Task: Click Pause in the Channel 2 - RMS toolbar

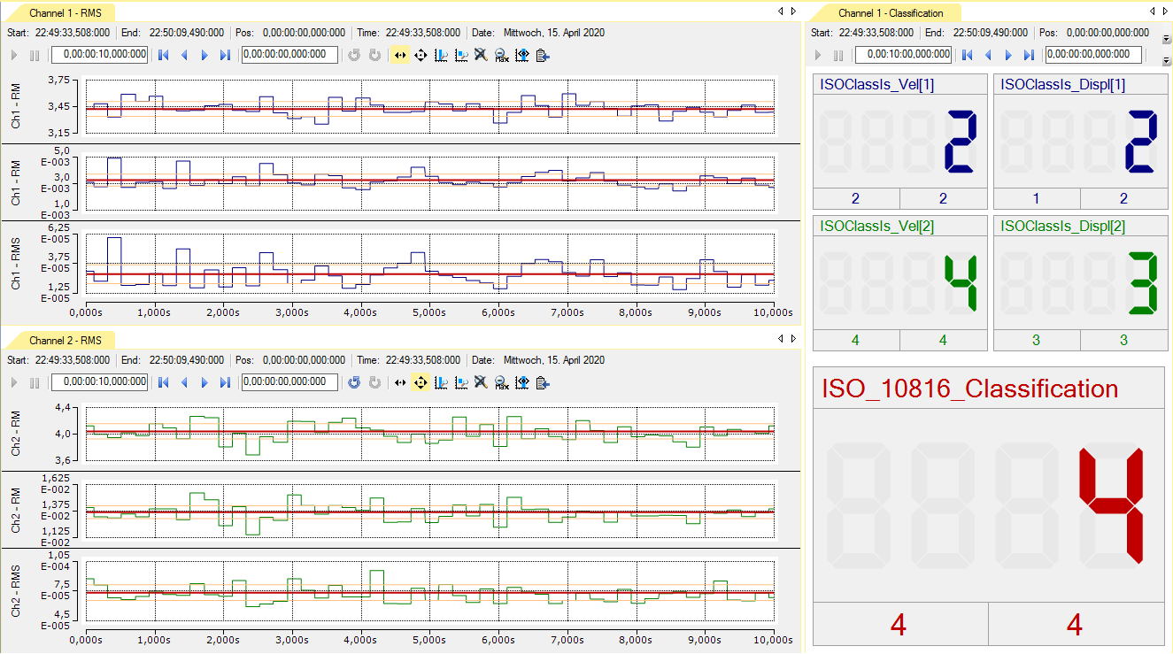Action: (35, 382)
